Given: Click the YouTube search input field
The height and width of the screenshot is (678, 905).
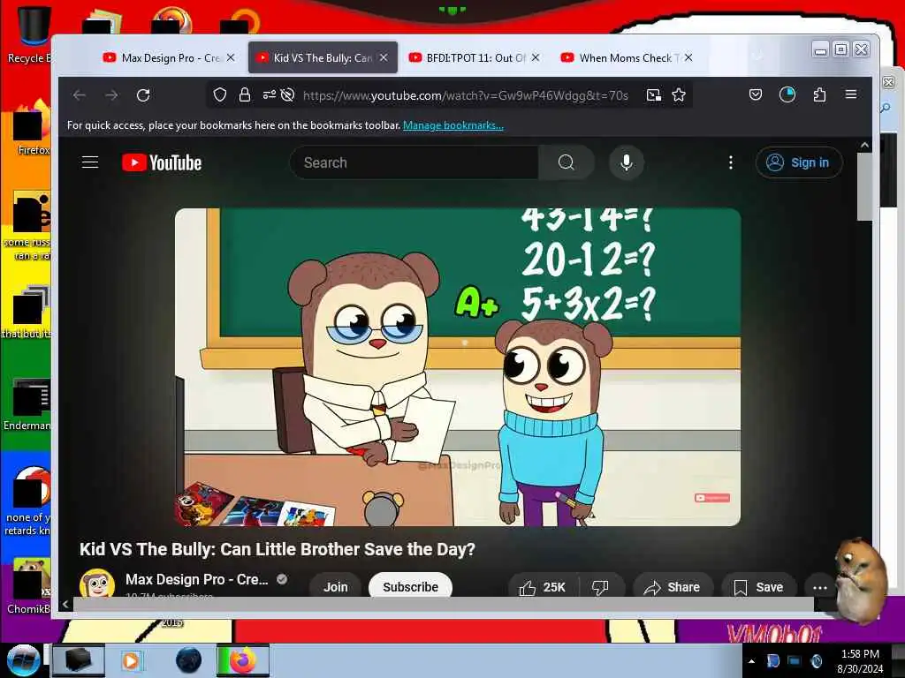Looking at the screenshot, I should [x=414, y=162].
